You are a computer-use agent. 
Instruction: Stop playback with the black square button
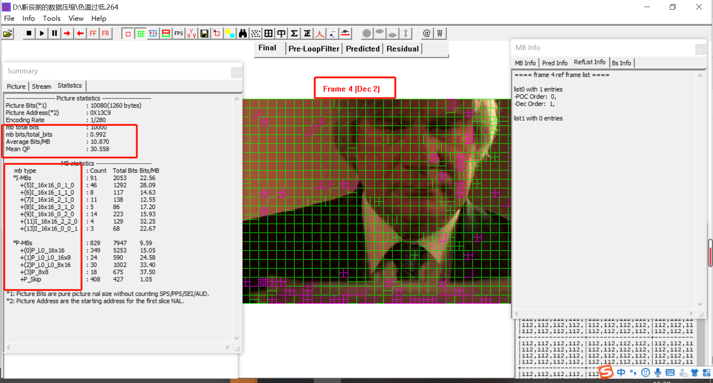coord(29,33)
